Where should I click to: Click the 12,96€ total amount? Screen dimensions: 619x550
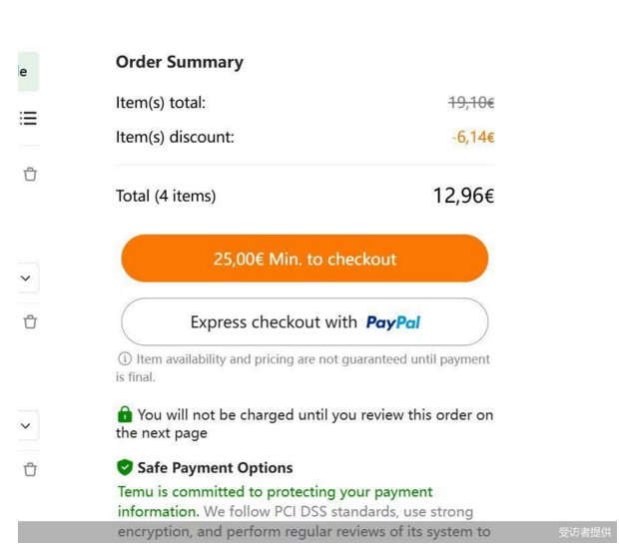click(x=463, y=196)
